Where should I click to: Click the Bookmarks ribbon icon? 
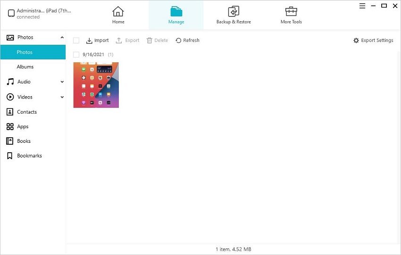pyautogui.click(x=10, y=156)
